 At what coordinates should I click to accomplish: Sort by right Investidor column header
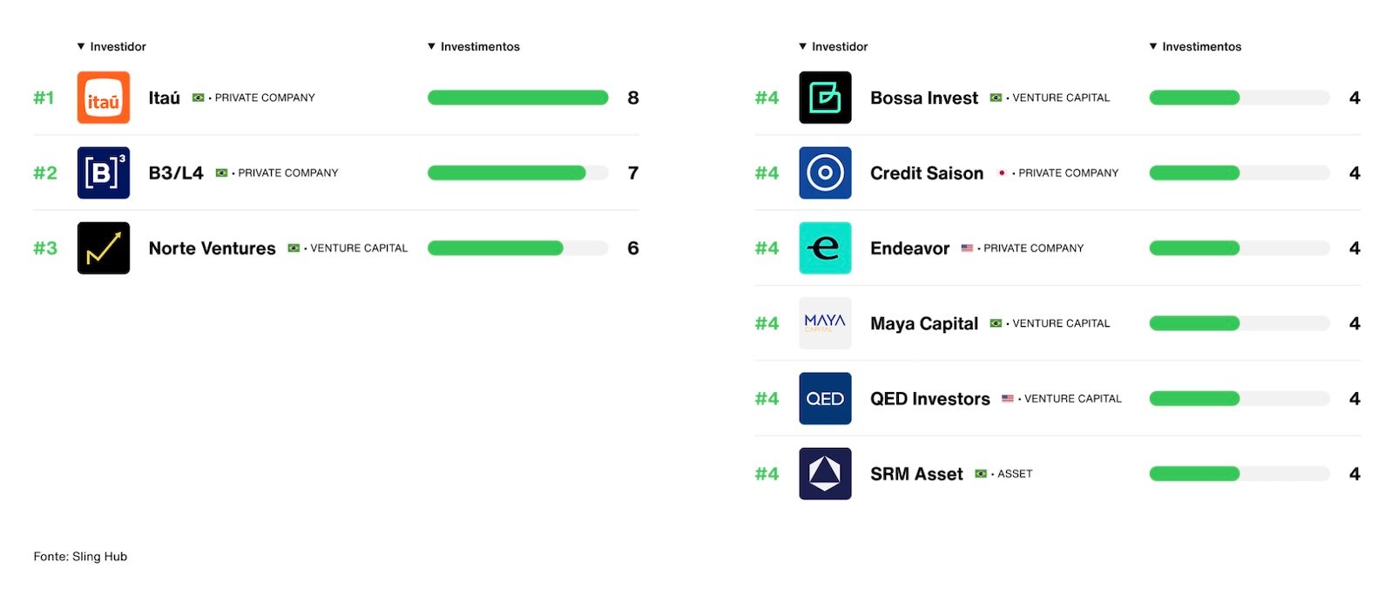click(x=834, y=46)
